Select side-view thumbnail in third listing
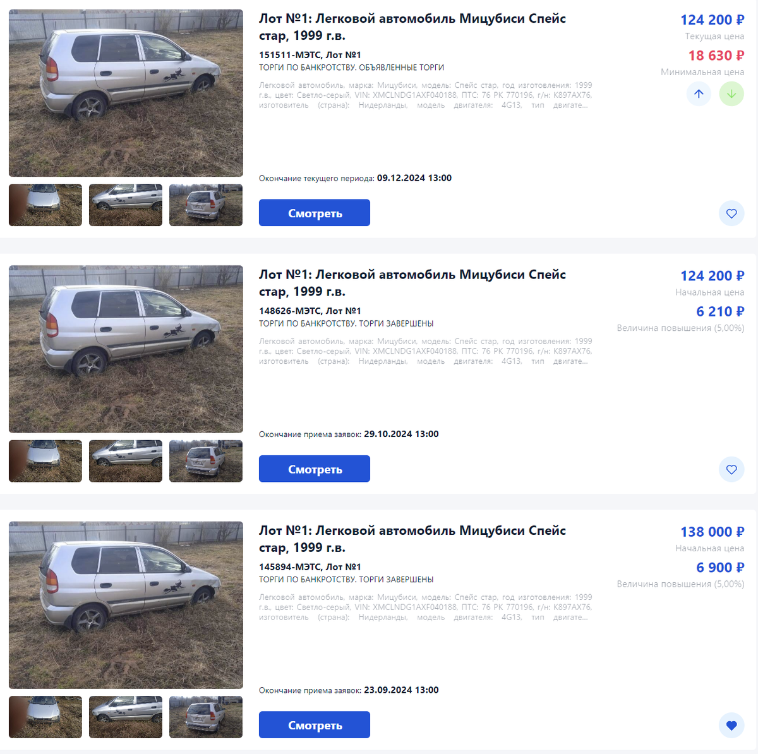The height and width of the screenshot is (754, 758). pyautogui.click(x=126, y=717)
